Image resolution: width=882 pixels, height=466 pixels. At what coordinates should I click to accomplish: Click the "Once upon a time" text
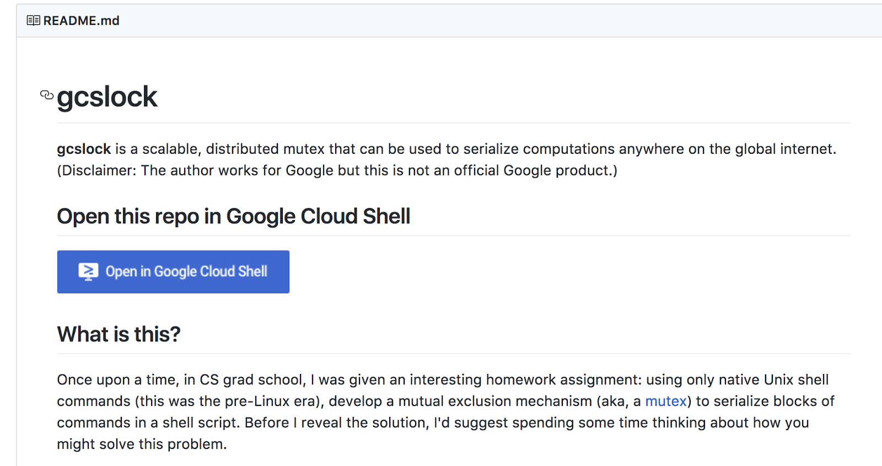tap(116, 379)
